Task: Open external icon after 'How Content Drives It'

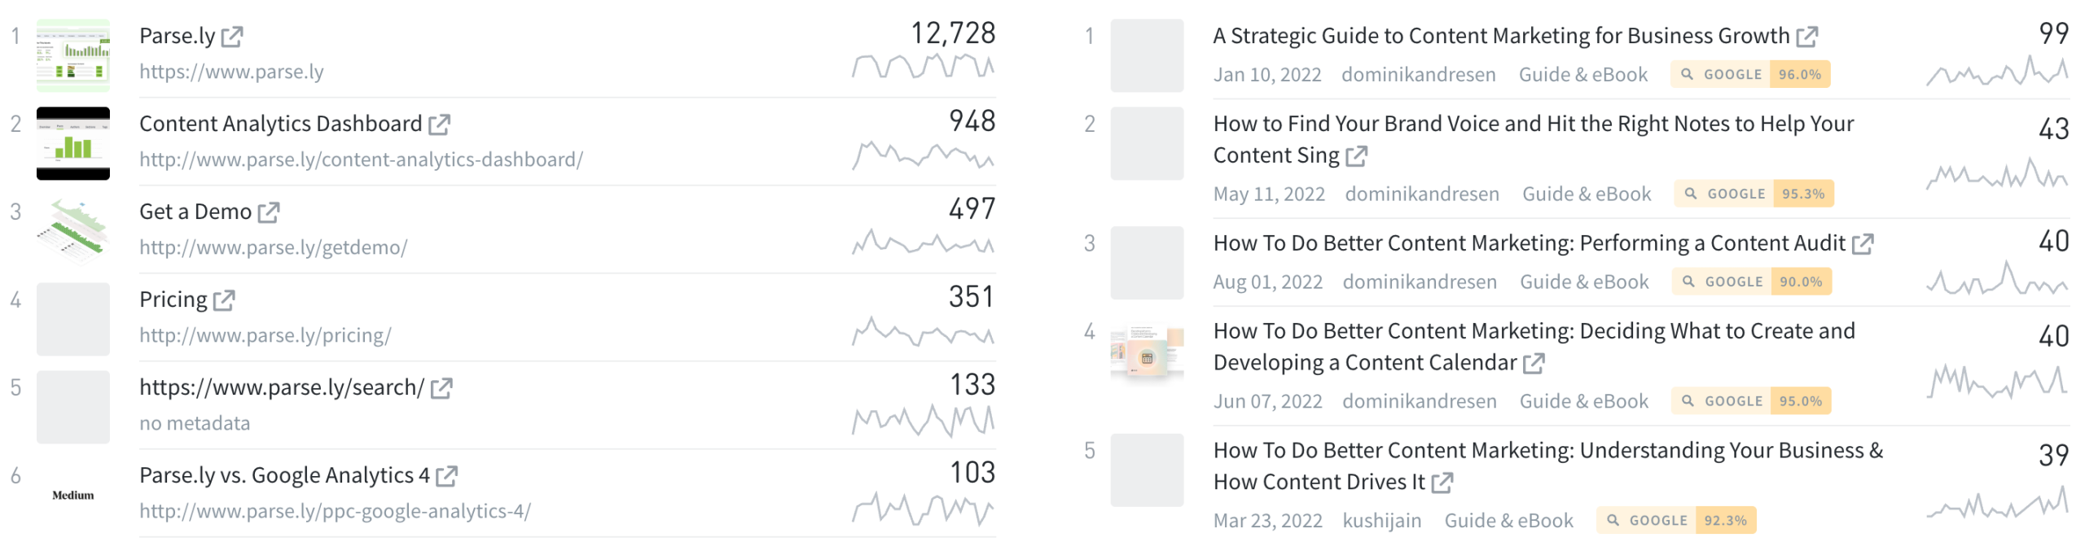Action: click(x=1442, y=483)
